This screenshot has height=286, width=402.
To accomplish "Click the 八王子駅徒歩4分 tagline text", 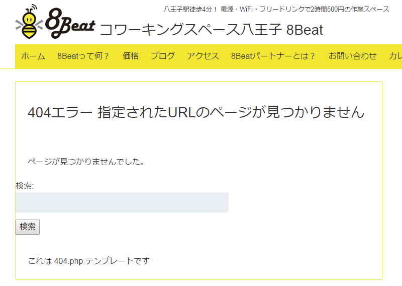I will tap(276, 10).
